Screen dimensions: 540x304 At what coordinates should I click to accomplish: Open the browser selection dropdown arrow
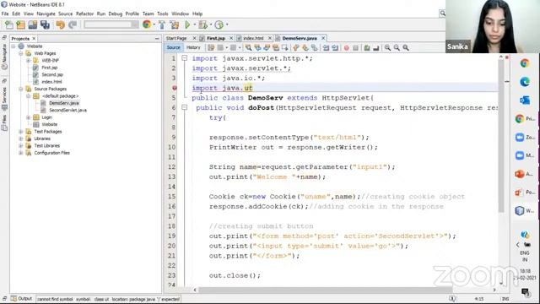(x=154, y=24)
